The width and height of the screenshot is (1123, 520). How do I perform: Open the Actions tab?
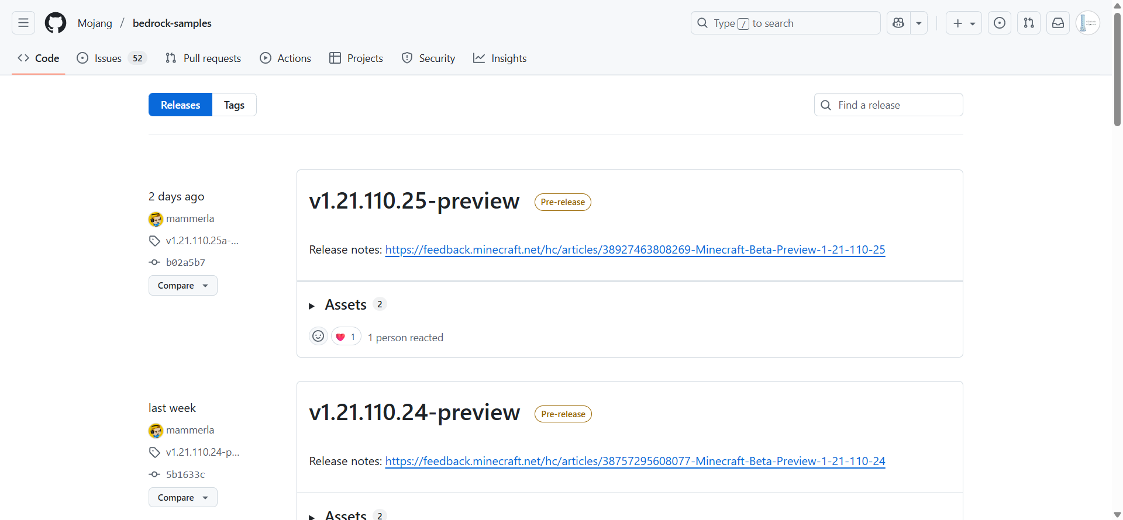tap(285, 58)
